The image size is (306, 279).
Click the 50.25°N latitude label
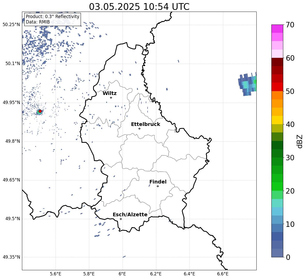coord(11,25)
